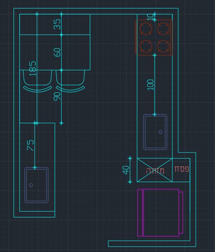Select the top-left red stove burner
Image resolution: width=215 pixels, height=252 pixels.
point(146,29)
